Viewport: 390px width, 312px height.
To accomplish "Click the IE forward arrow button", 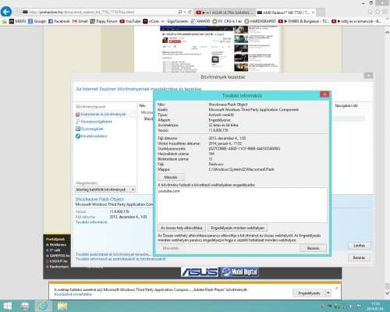I will [x=17, y=12].
